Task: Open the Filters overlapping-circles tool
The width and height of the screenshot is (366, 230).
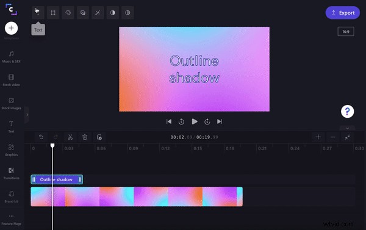Action: coord(83,13)
